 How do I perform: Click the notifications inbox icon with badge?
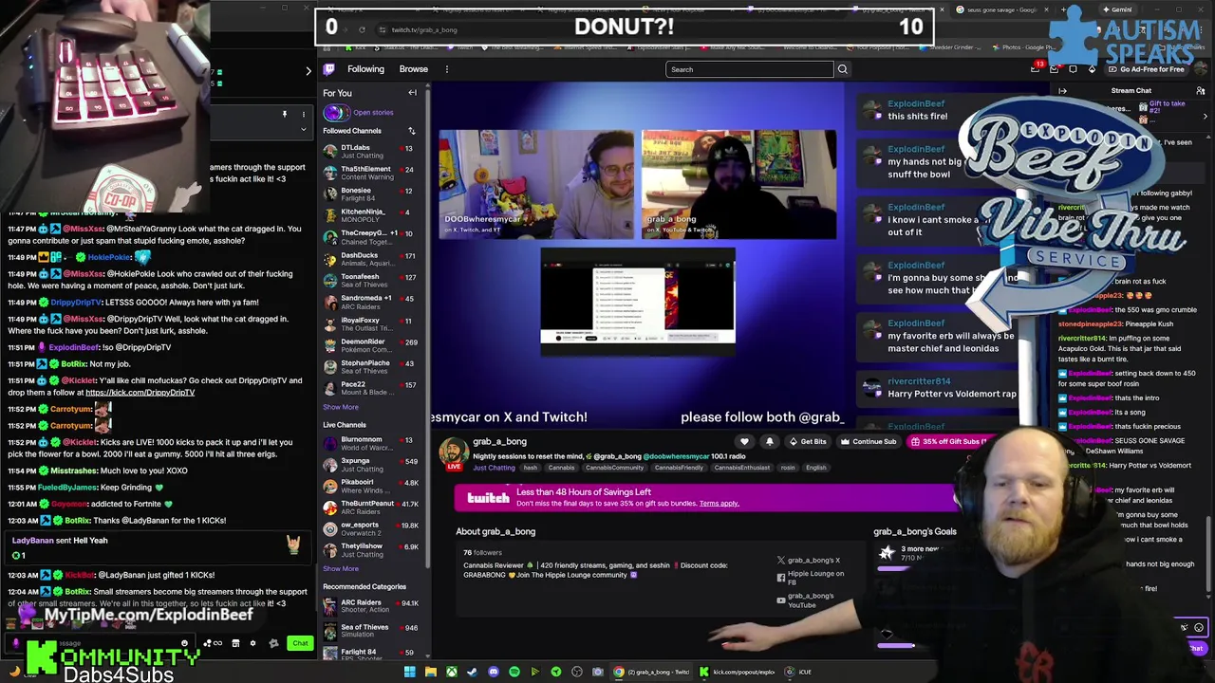coord(1036,68)
